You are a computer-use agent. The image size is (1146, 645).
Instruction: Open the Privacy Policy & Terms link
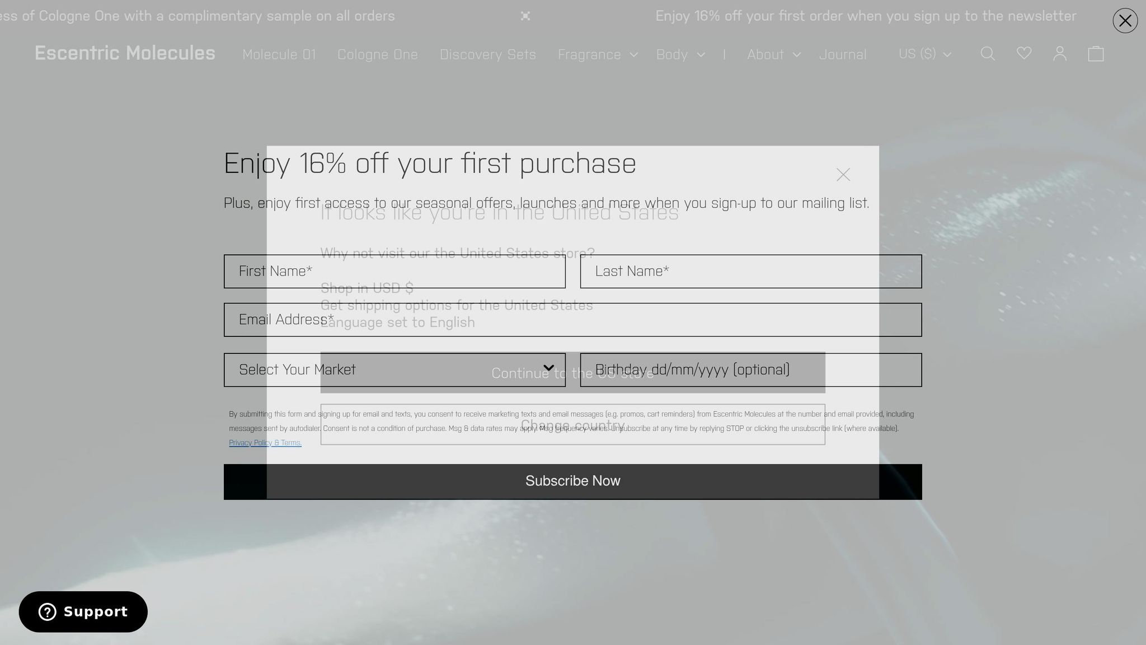[265, 443]
